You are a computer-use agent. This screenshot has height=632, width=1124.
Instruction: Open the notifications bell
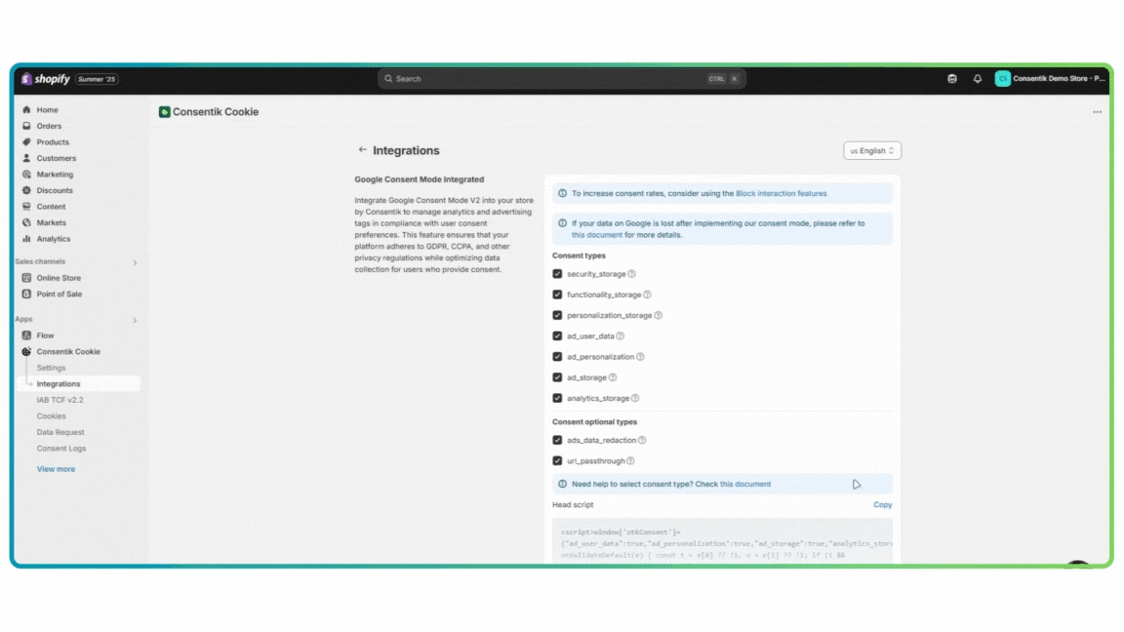tap(977, 79)
